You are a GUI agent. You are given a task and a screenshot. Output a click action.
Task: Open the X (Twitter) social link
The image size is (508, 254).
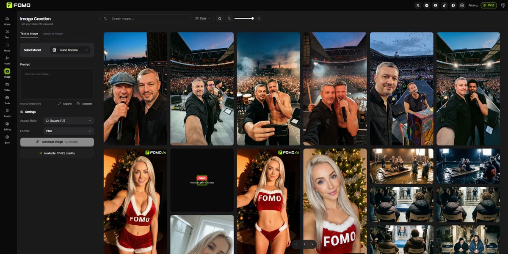coord(418,5)
